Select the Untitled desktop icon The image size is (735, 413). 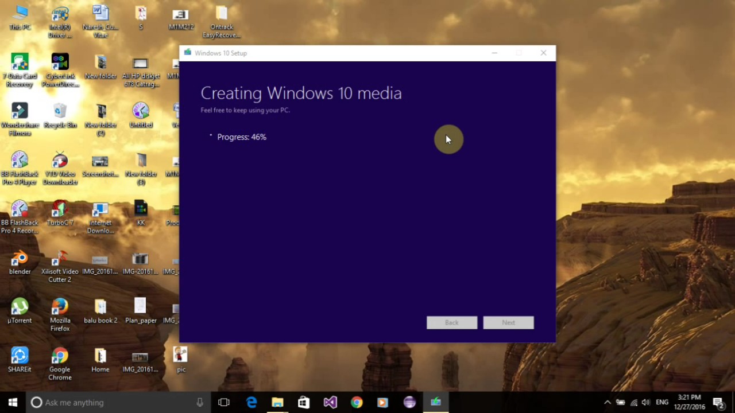141,115
